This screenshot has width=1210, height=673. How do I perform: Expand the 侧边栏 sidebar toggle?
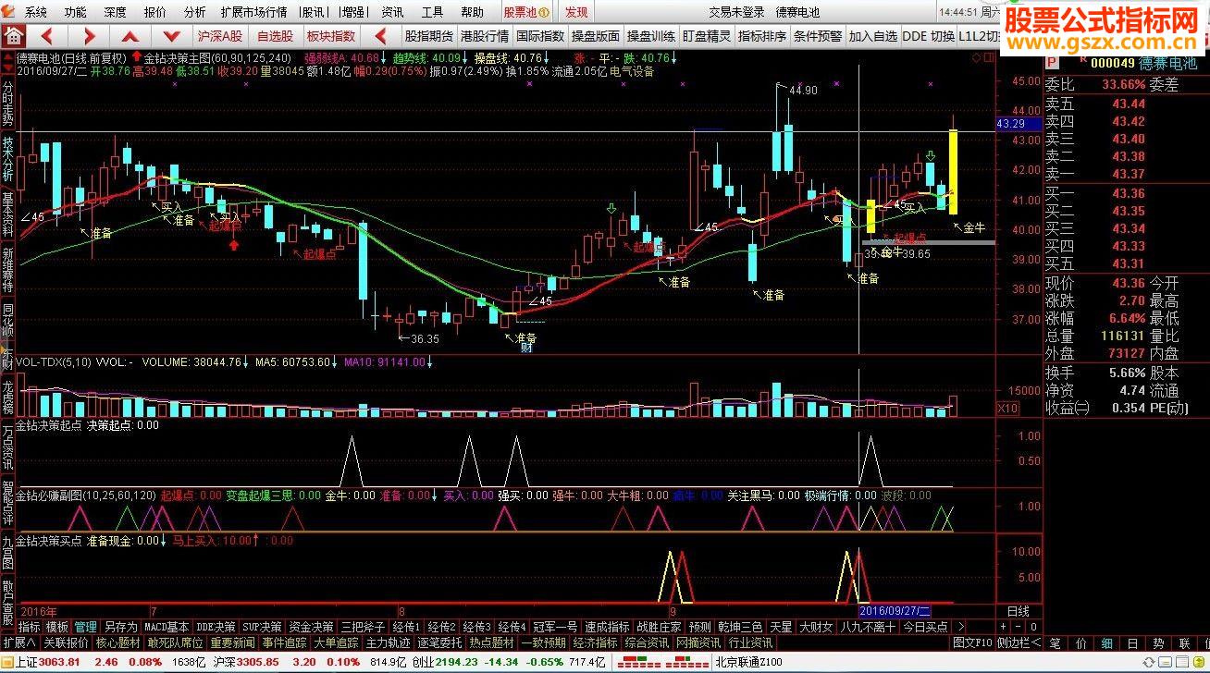pyautogui.click(x=1018, y=642)
